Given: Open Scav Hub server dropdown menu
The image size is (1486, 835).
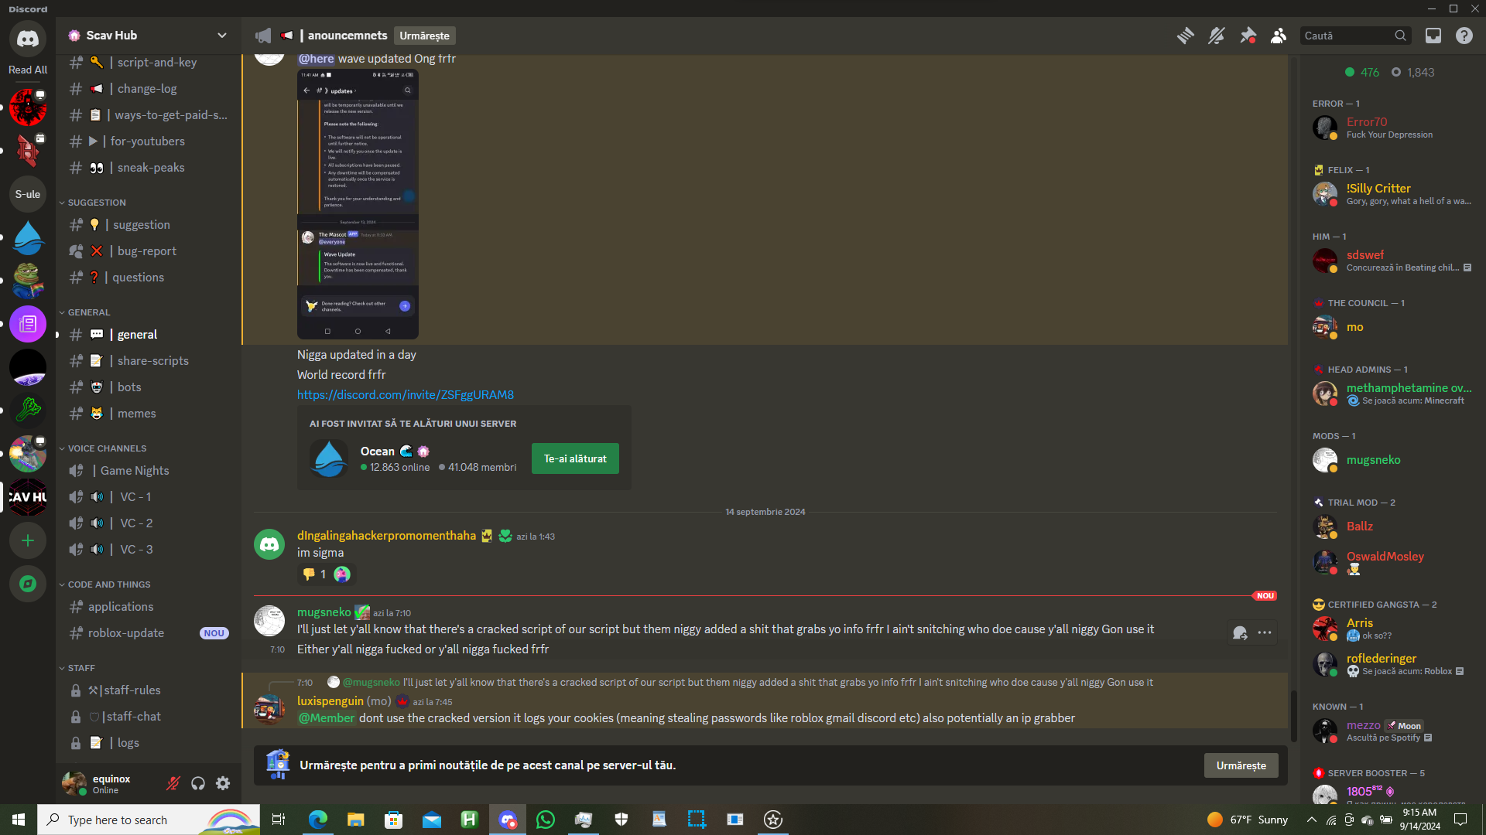Looking at the screenshot, I should click(222, 36).
